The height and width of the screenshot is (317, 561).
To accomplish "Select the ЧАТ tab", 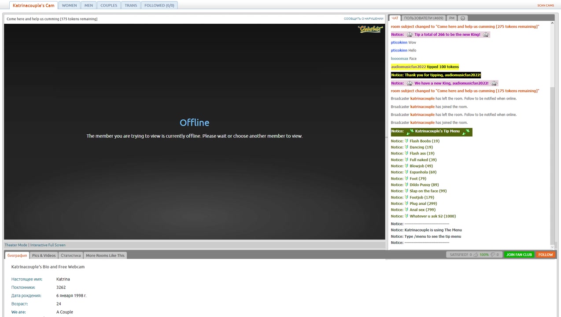I will coord(395,18).
